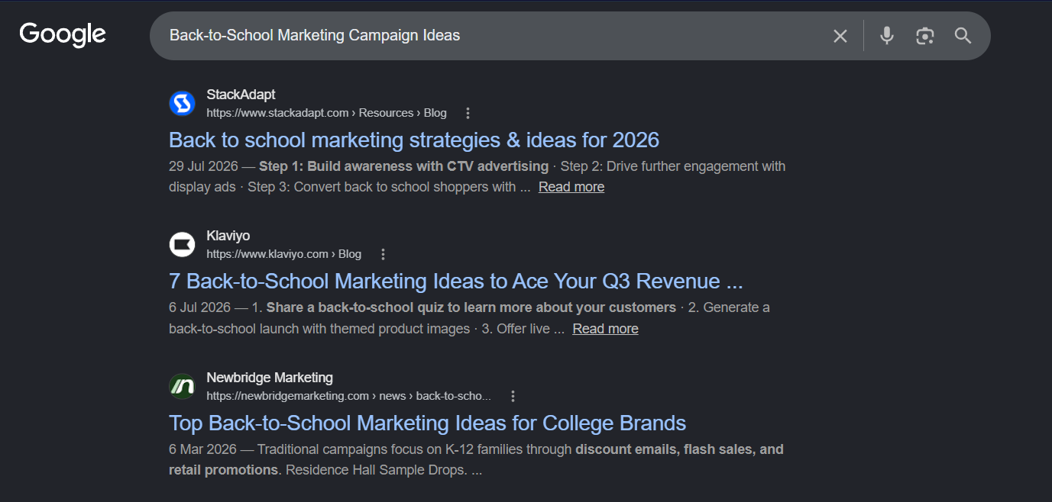
Task: Click the '6 Jul 2026' date text
Action: [199, 307]
